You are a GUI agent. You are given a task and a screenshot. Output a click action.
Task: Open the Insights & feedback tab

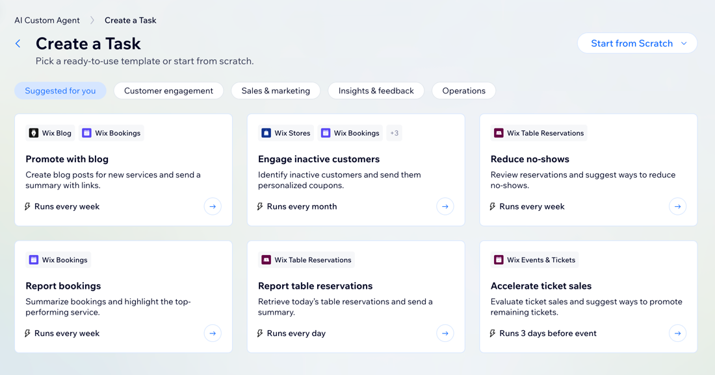point(376,91)
